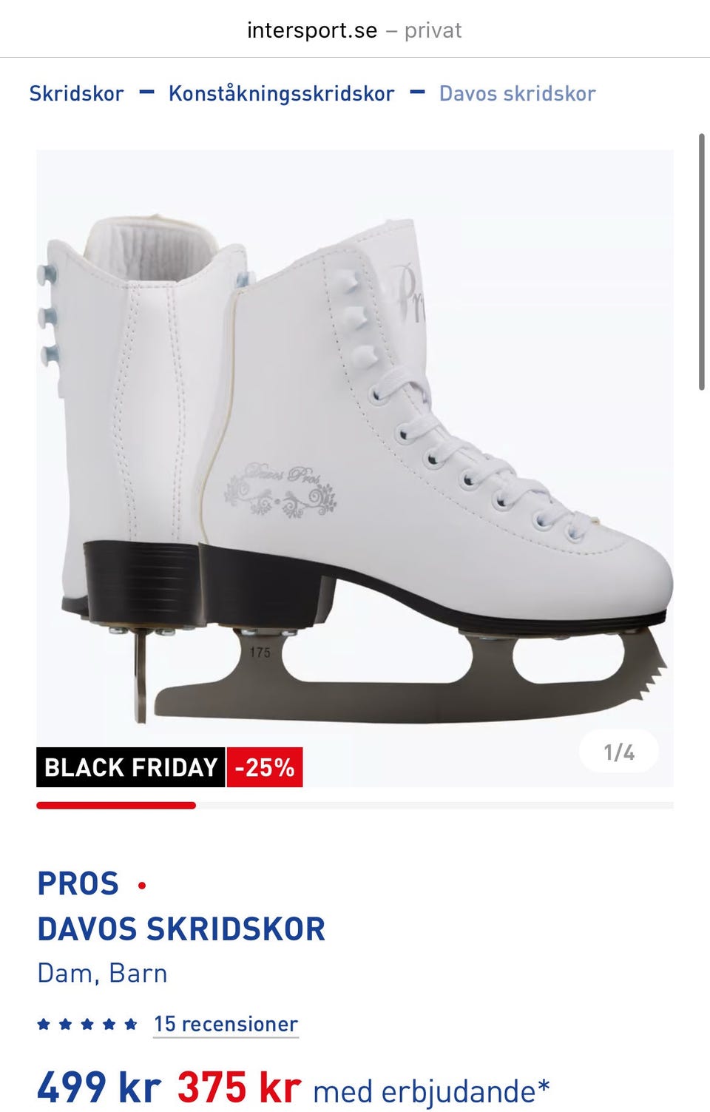This screenshot has width=710, height=1112.
Task: Open the 15 recensioner reviews link
Action: pos(226,1024)
